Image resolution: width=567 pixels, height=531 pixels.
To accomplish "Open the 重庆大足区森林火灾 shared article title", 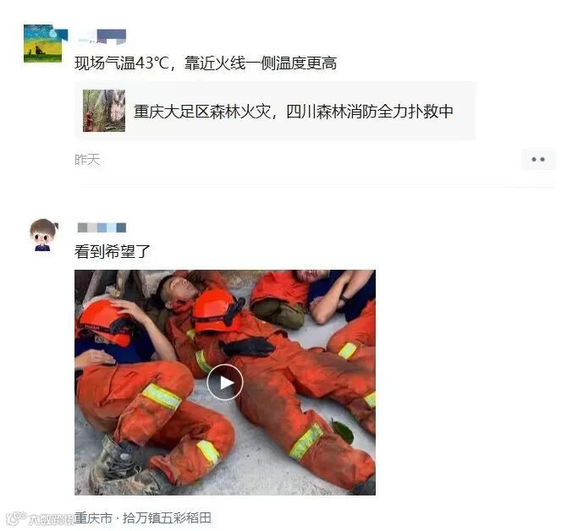I will (x=294, y=111).
